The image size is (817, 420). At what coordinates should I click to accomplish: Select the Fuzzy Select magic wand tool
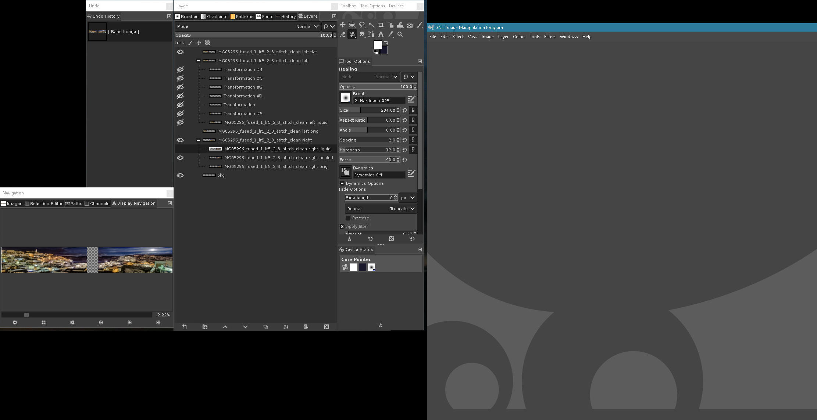[371, 25]
